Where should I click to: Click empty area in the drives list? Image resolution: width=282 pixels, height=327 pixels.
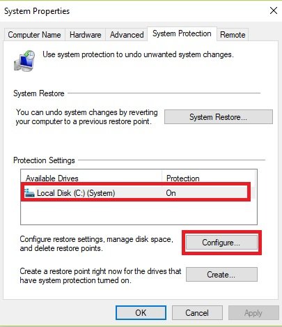(139, 213)
